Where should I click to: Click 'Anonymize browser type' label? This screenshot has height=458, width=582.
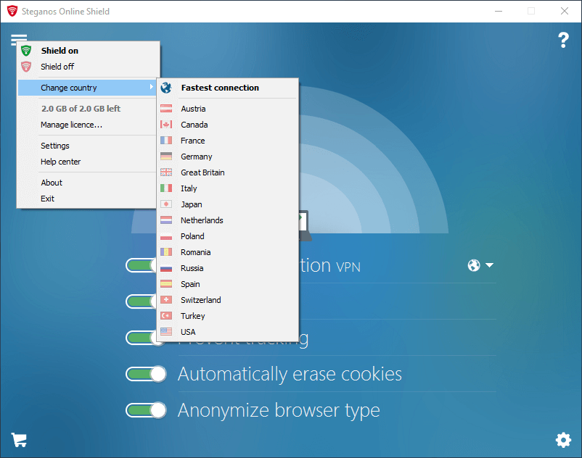click(x=279, y=411)
